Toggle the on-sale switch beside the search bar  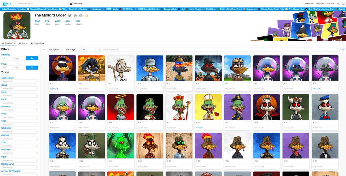(342, 50)
